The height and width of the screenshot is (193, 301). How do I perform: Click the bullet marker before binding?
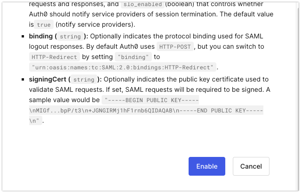(23, 36)
